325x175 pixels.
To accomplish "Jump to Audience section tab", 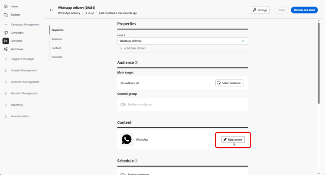I will [x=57, y=39].
